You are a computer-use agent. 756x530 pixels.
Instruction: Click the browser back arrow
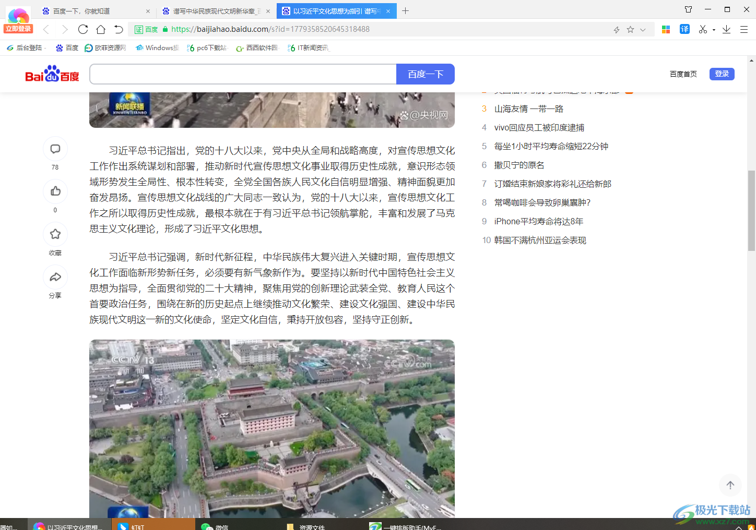point(46,29)
